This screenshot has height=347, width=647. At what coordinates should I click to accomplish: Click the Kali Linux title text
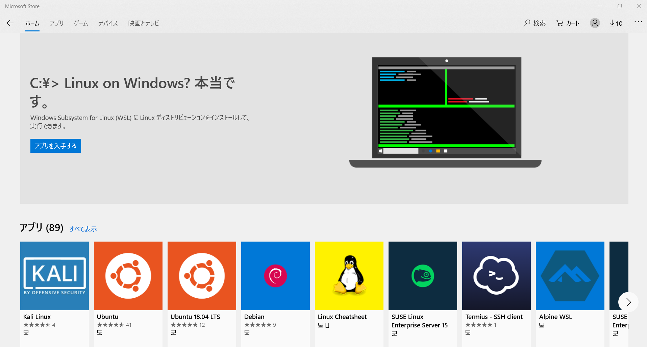point(37,317)
